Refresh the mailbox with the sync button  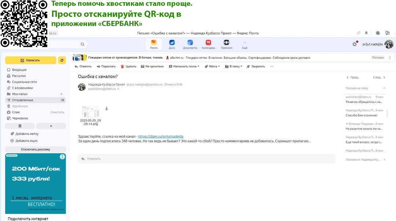62,60
